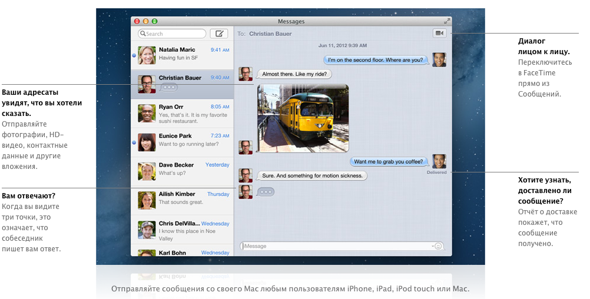The image size is (590, 299).
Task: Click the typing dots bubble in the chat
Action: coord(266,192)
